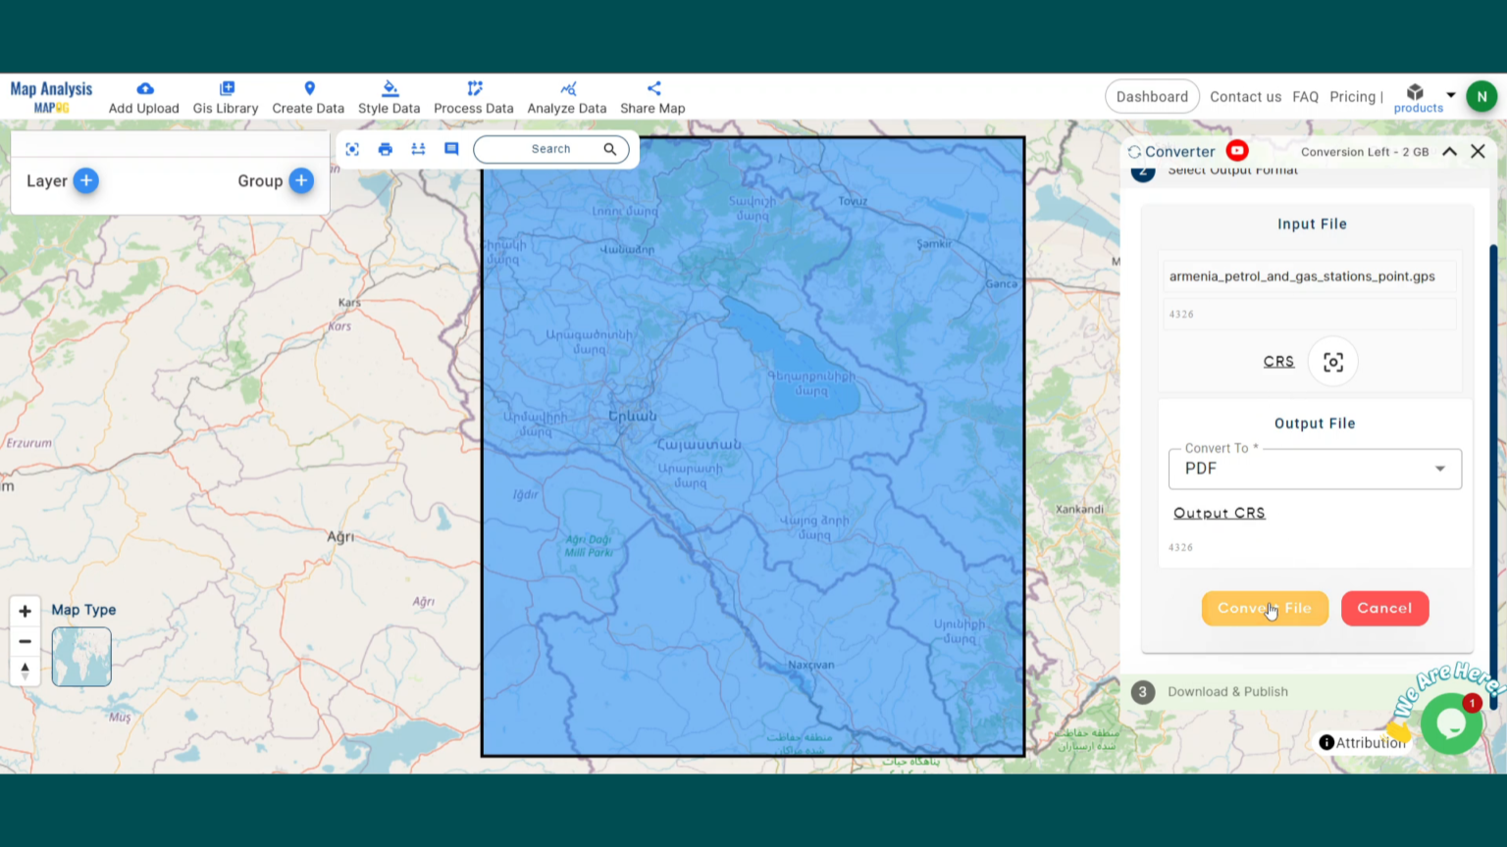Open the Gis Library tool

(x=225, y=95)
